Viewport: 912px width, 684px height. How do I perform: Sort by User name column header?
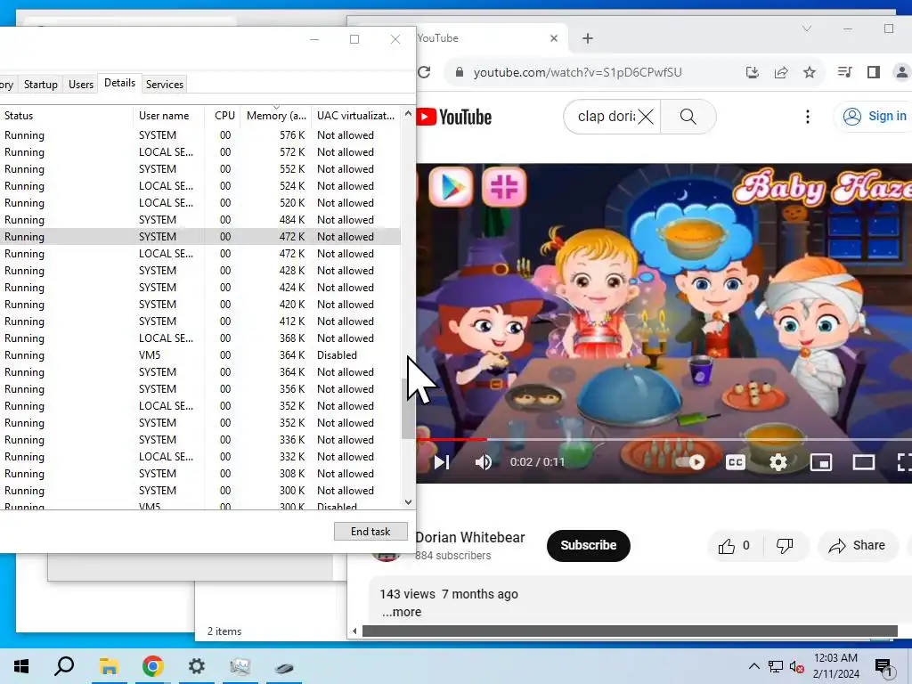point(168,115)
